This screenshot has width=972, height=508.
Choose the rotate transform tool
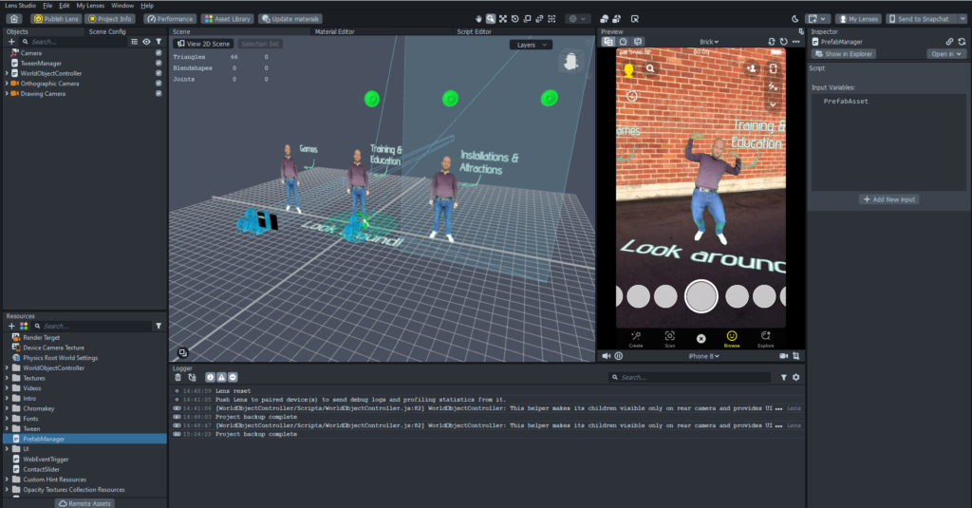(x=514, y=19)
